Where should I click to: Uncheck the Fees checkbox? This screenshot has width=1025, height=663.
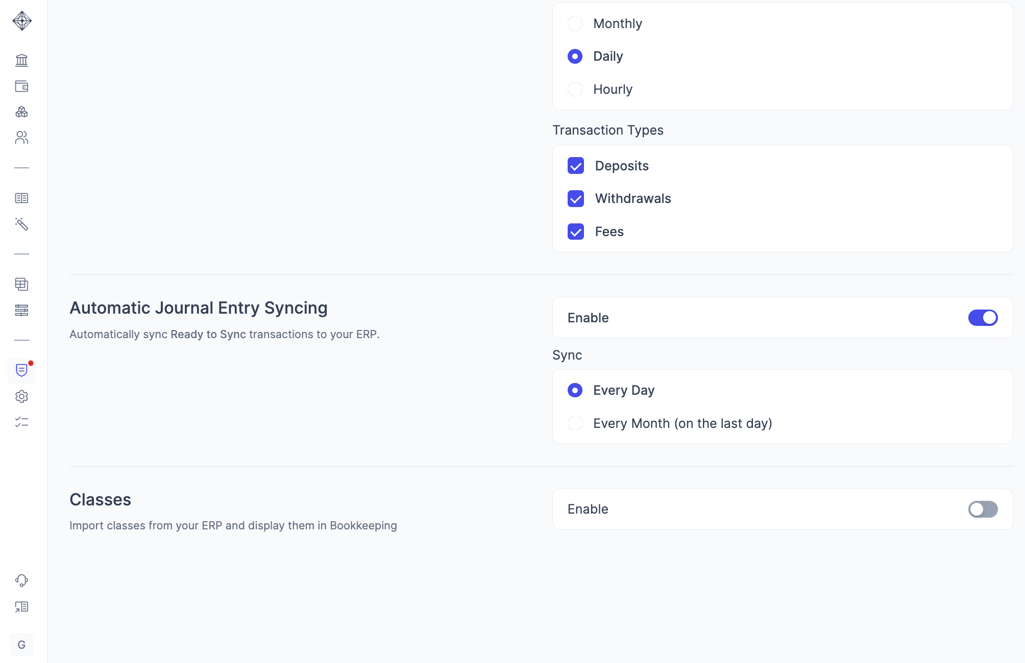coord(576,232)
